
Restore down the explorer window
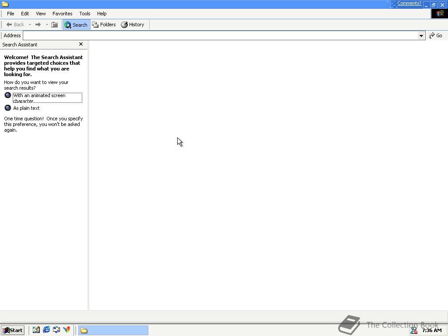[x=434, y=5]
